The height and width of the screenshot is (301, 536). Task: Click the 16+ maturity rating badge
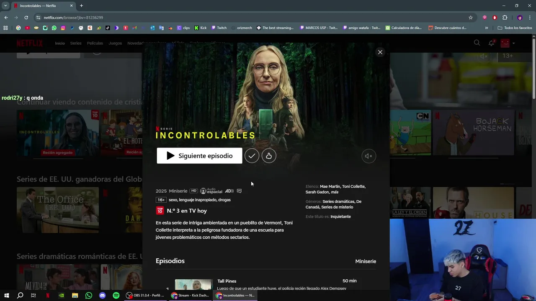[x=161, y=200]
